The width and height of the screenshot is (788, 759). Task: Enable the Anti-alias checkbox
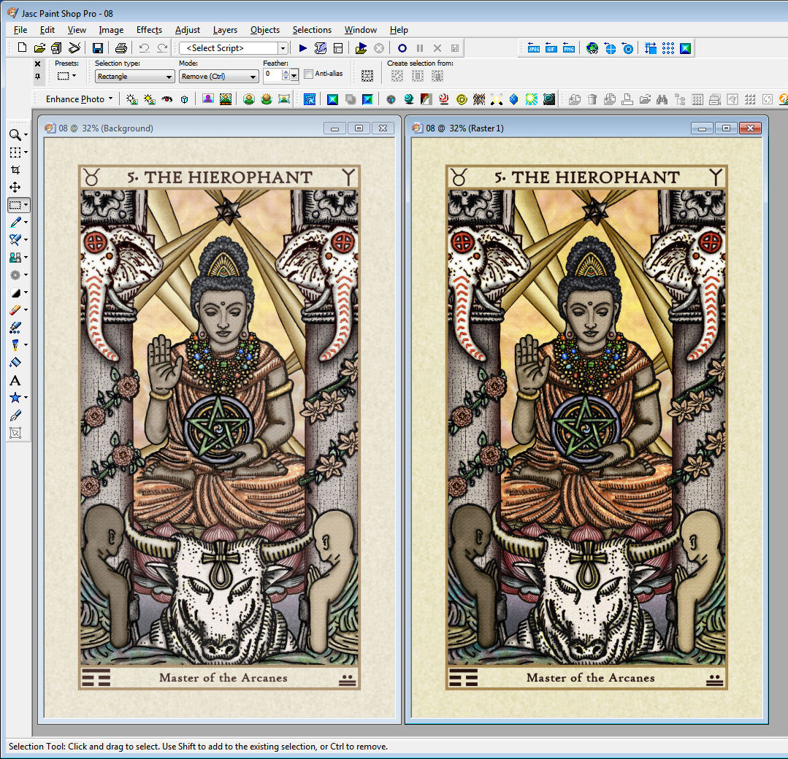click(x=308, y=74)
